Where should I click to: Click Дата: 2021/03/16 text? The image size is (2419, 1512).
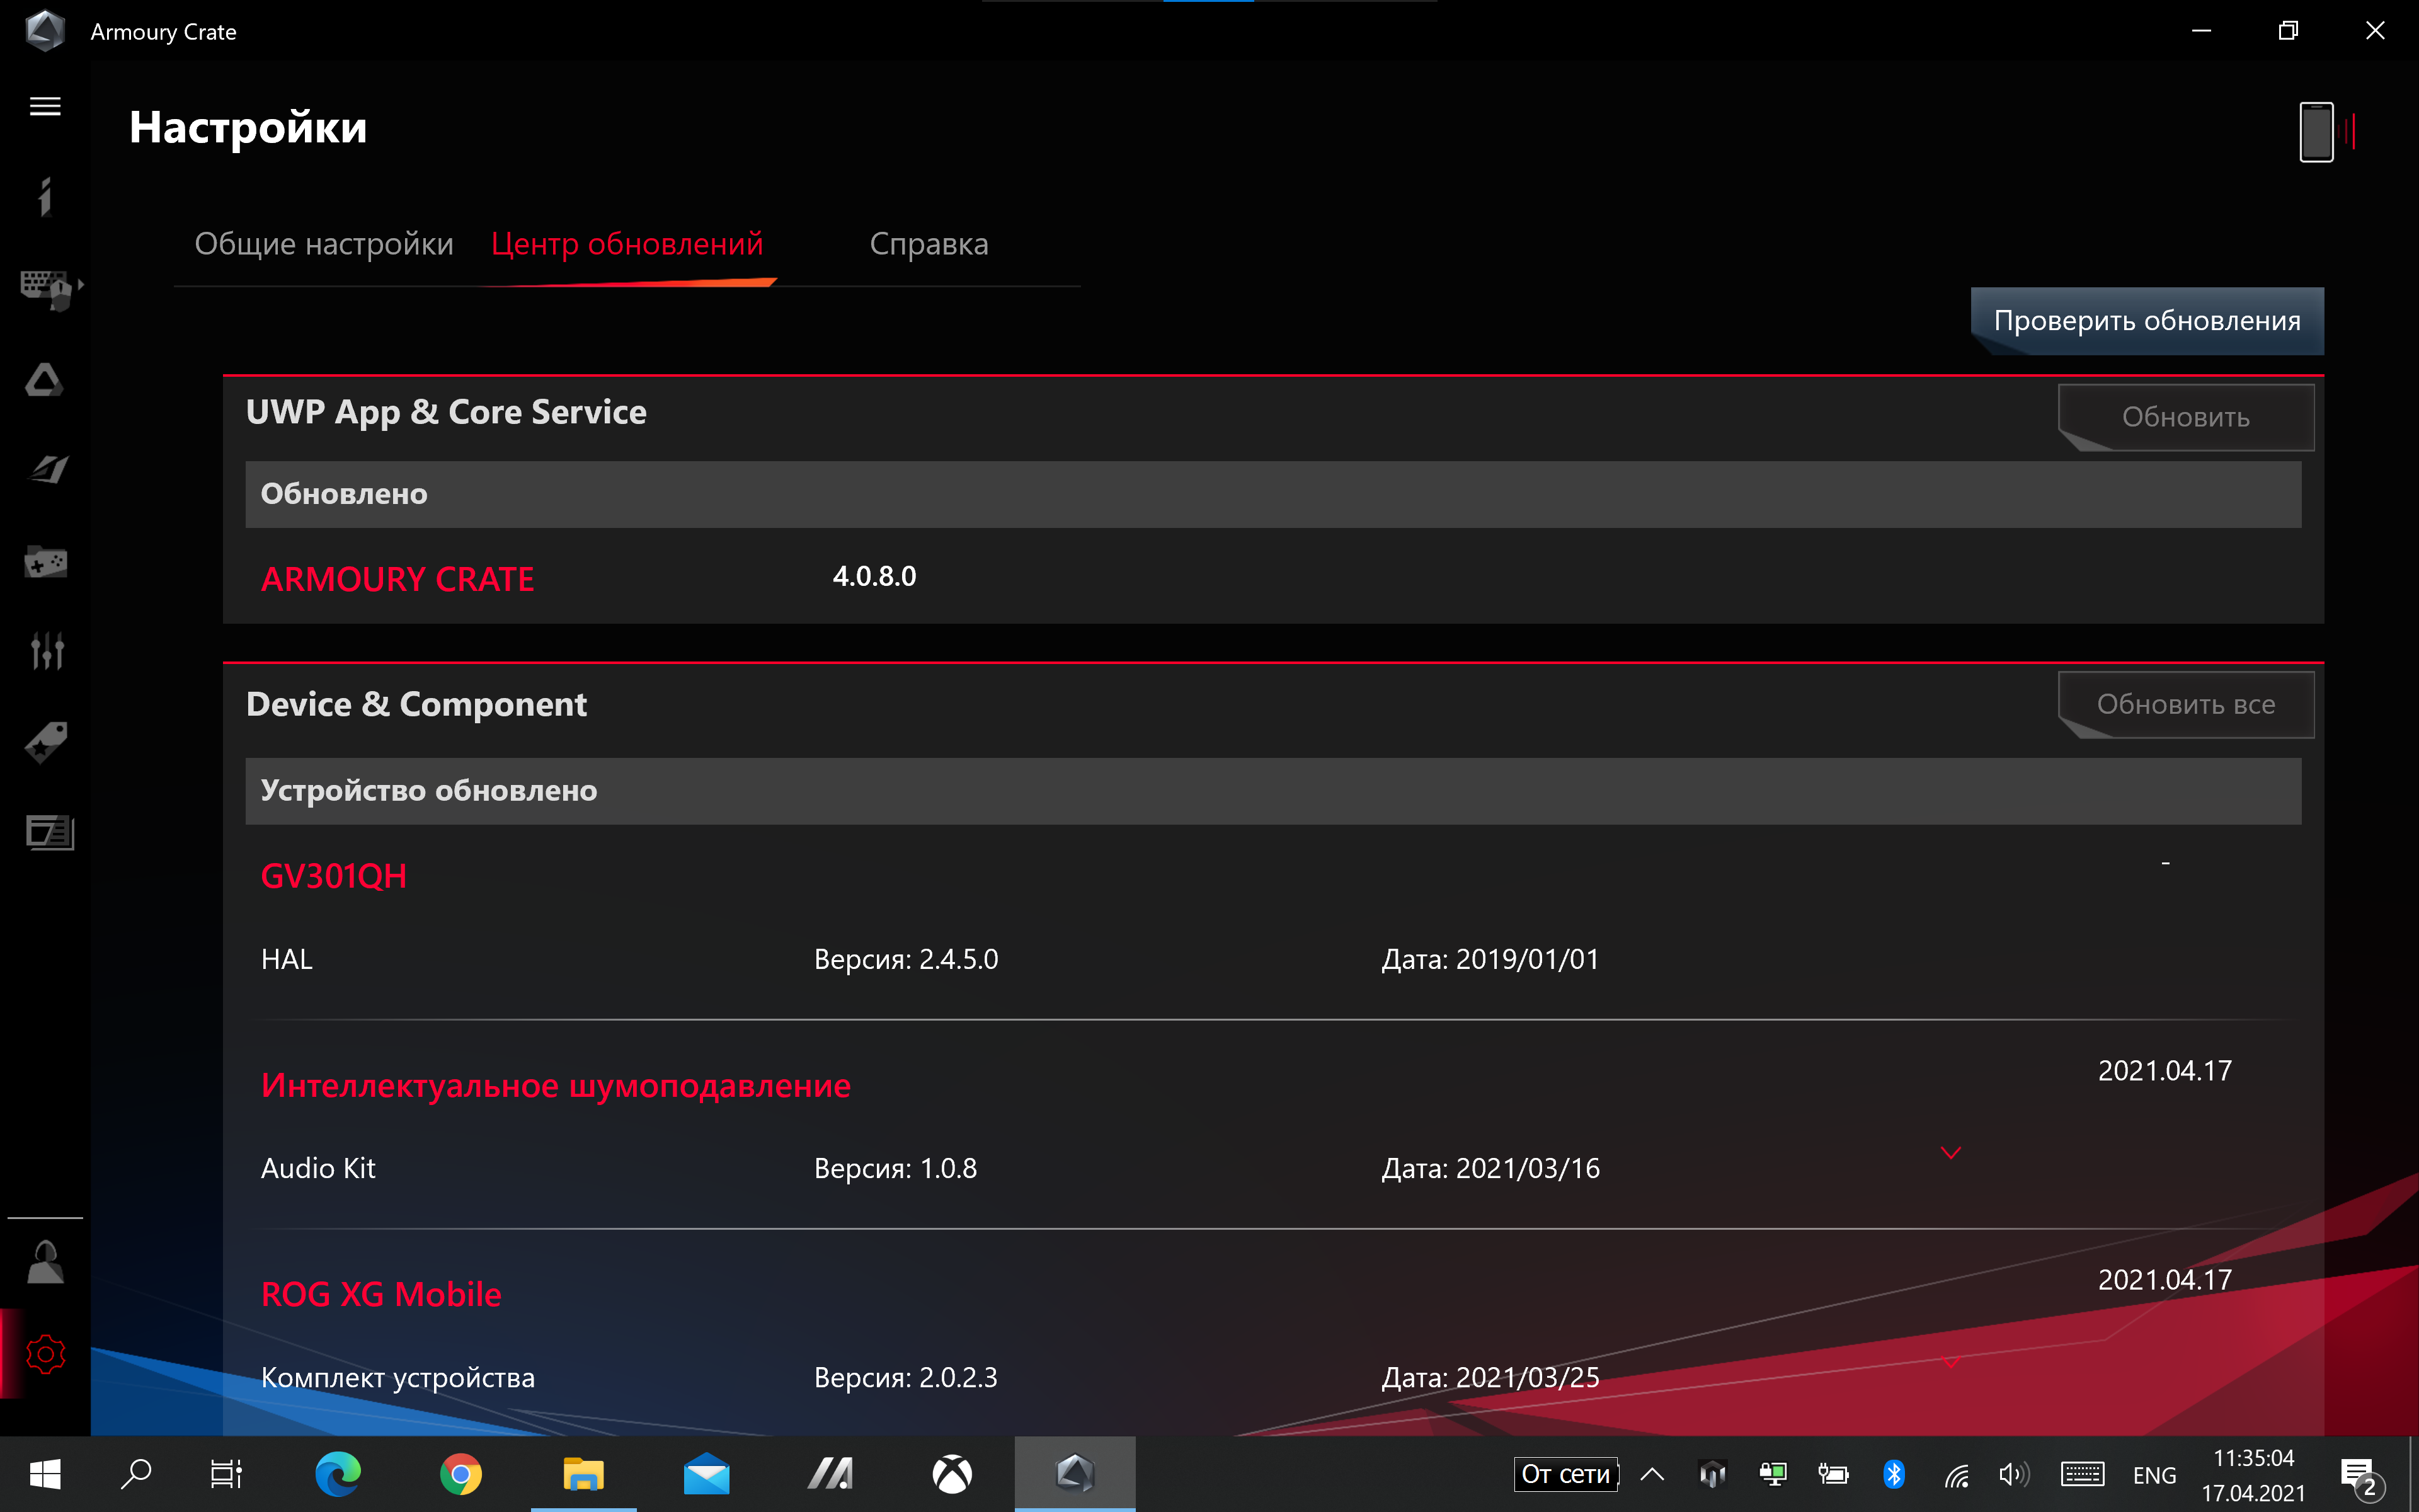click(x=1489, y=1168)
